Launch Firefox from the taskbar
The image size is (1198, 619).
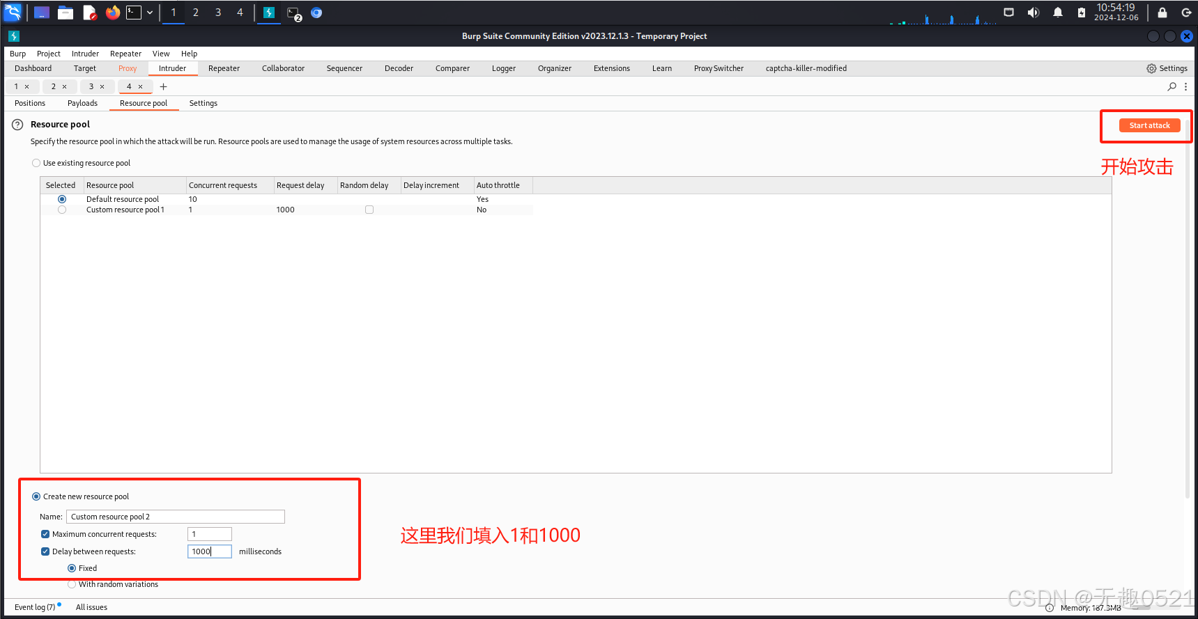112,13
